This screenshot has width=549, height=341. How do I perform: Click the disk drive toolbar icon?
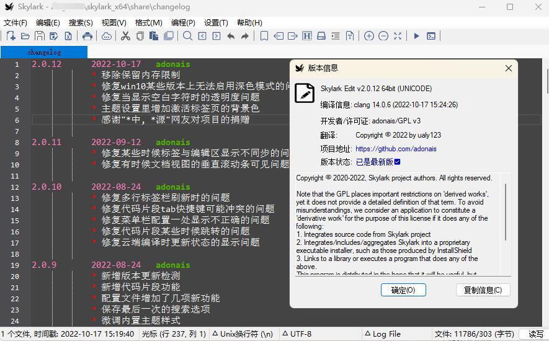coord(321,36)
